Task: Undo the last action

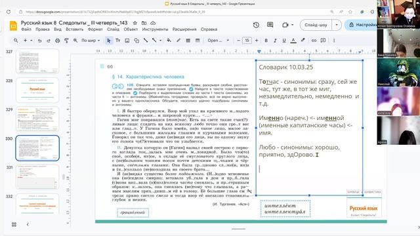Action: 39,41
